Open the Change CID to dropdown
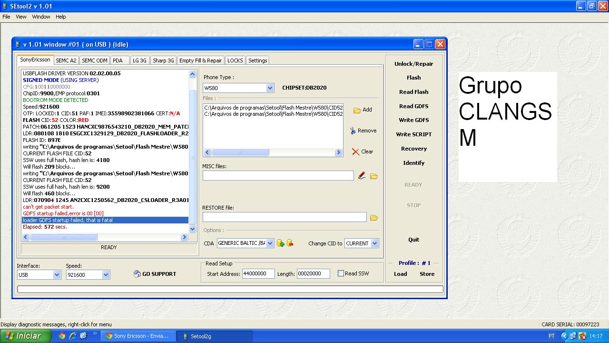Viewport: 609px width, 343px height. click(x=374, y=243)
